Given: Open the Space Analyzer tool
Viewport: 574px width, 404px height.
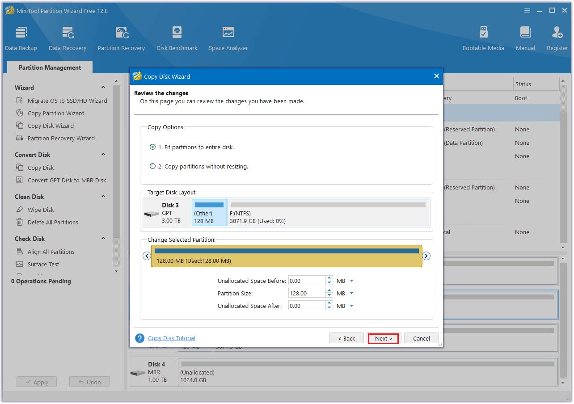Looking at the screenshot, I should pos(228,39).
